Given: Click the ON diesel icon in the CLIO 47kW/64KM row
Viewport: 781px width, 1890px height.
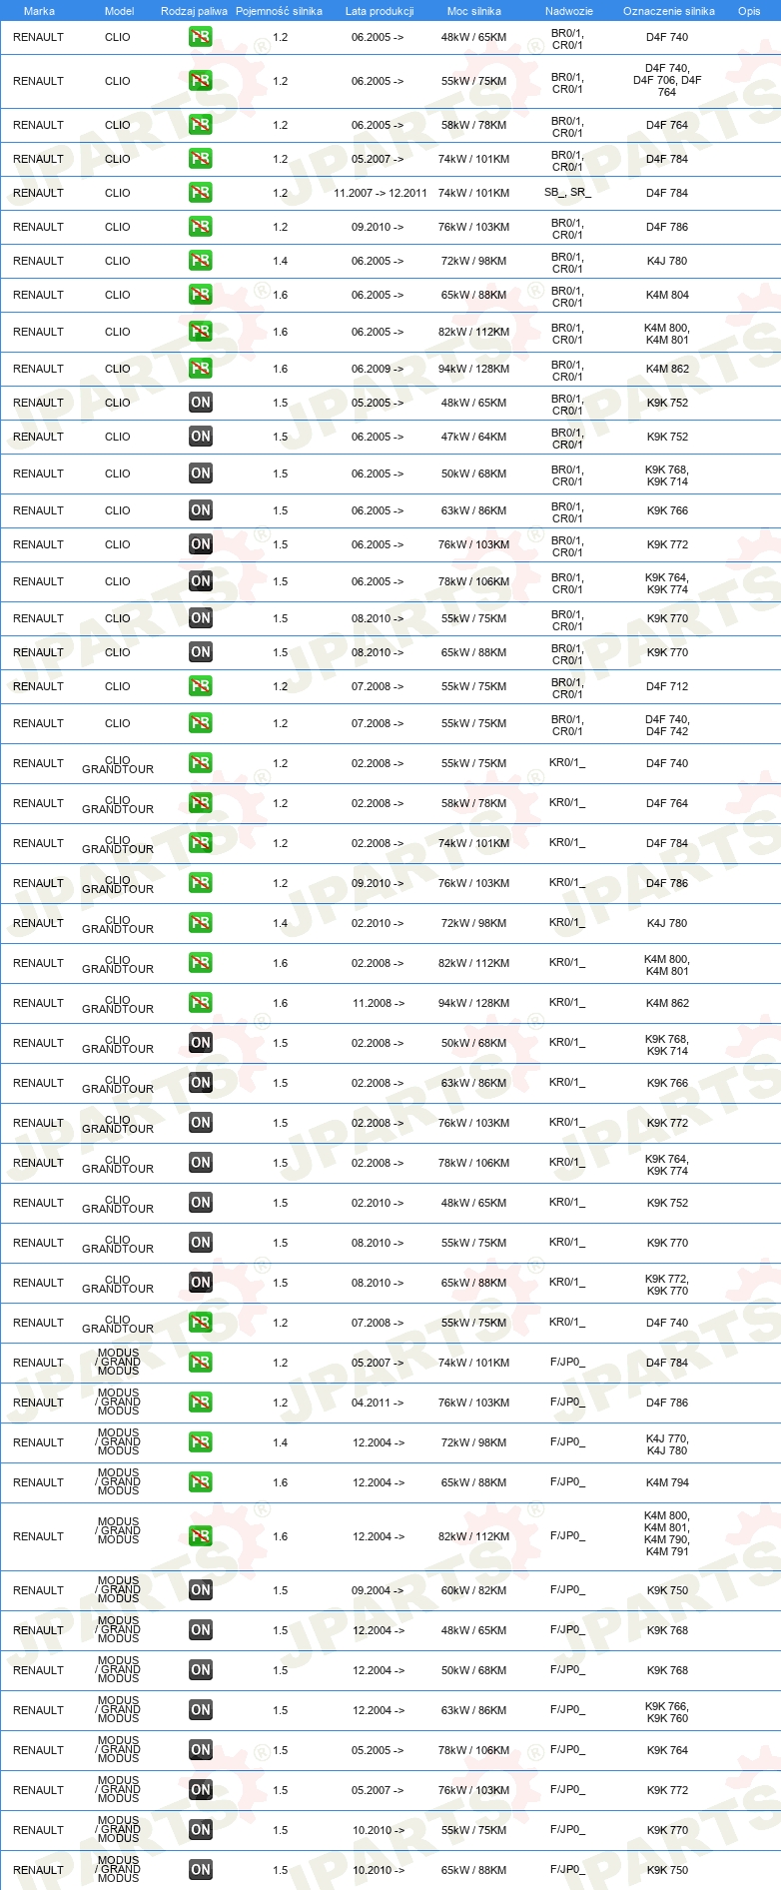Looking at the screenshot, I should pos(201,437).
